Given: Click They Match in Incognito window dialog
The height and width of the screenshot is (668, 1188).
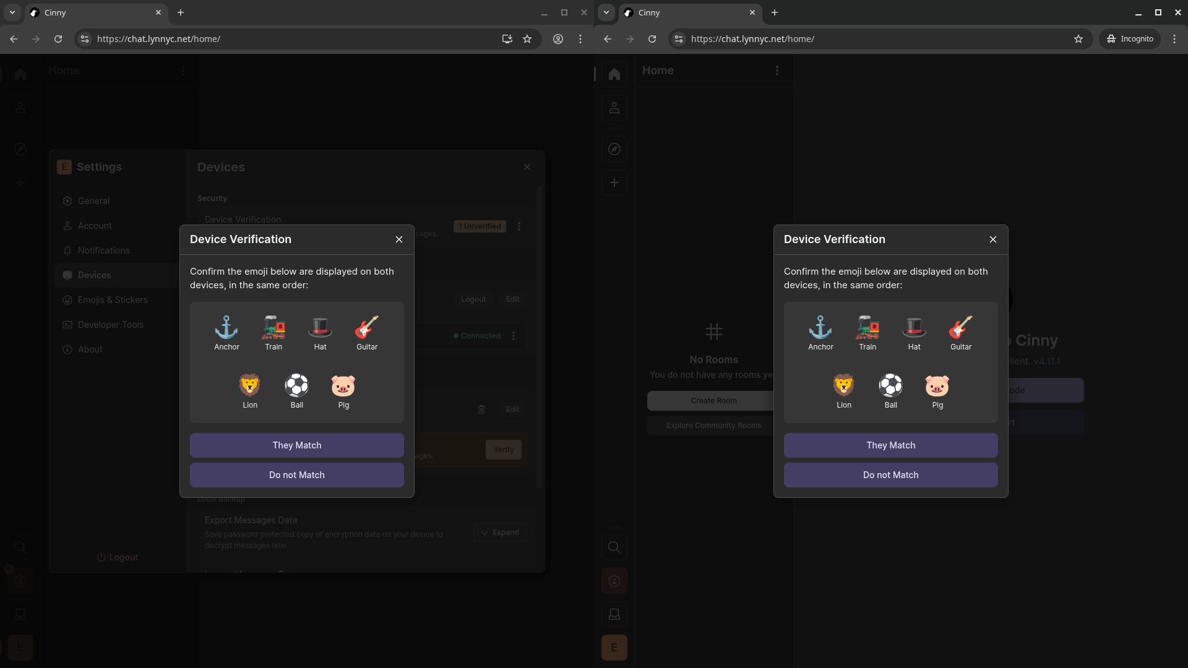Looking at the screenshot, I should point(891,445).
